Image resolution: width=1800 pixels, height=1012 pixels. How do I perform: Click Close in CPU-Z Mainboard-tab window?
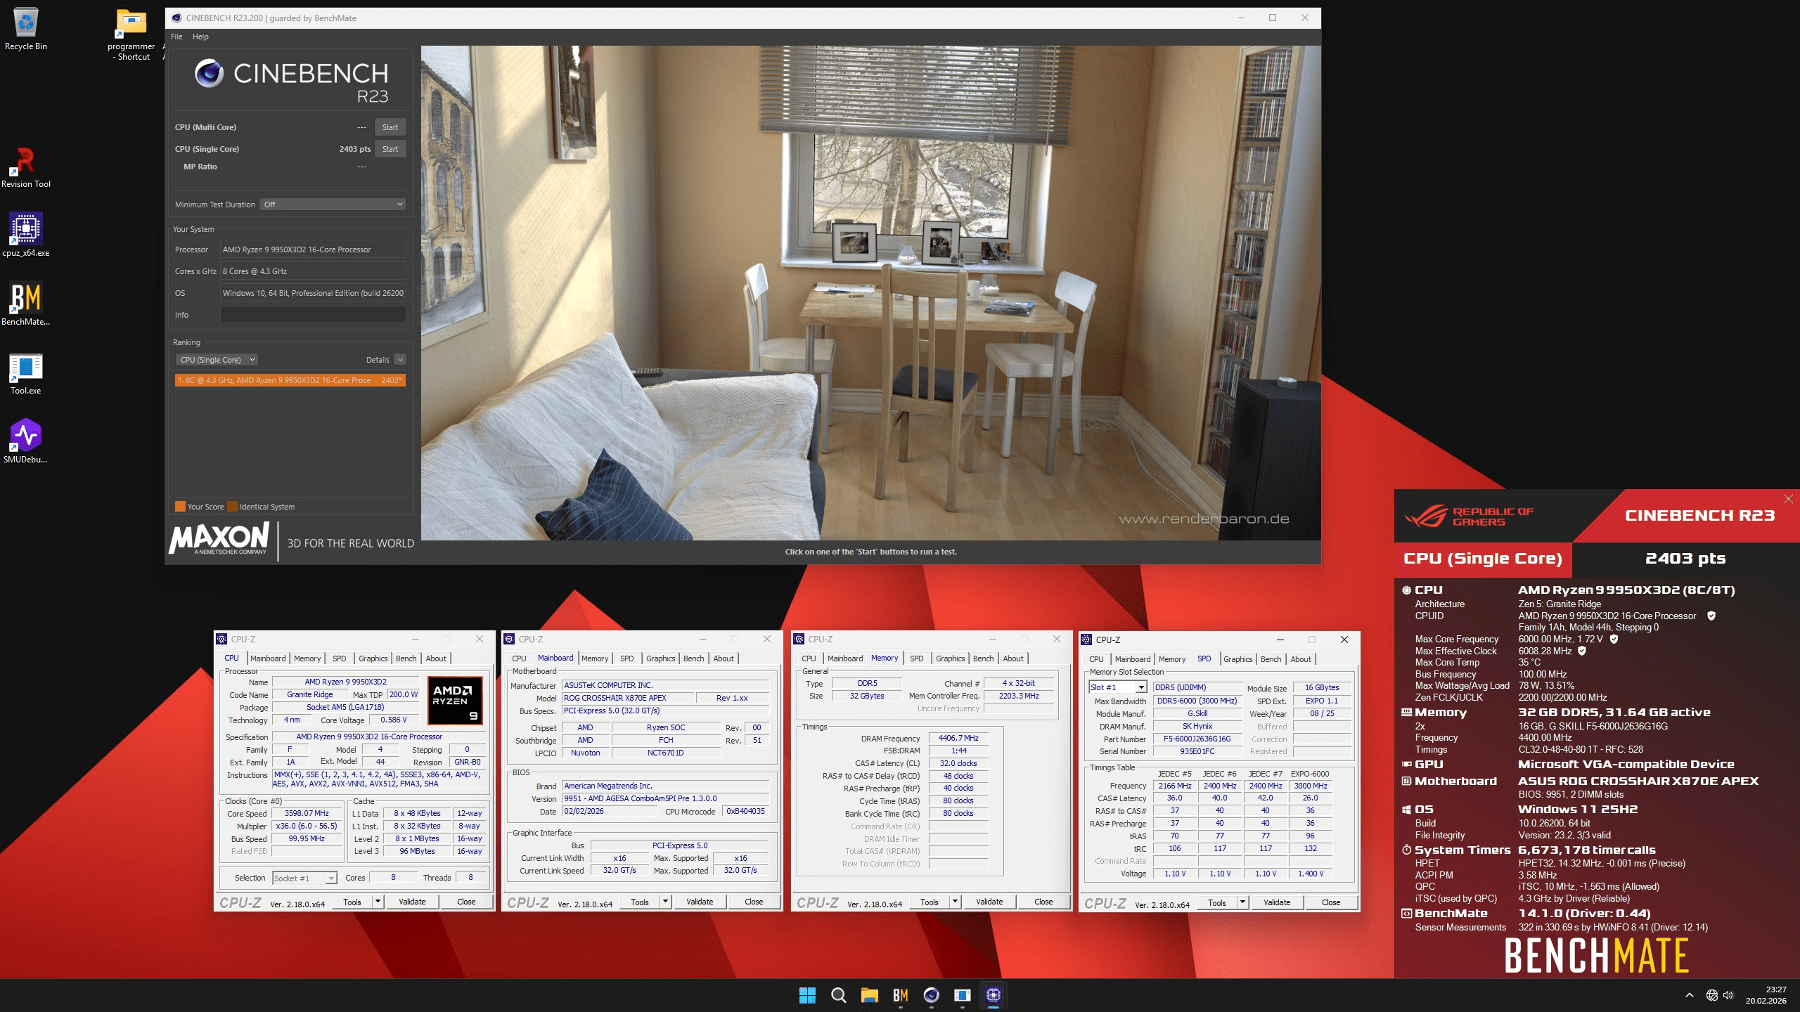pyautogui.click(x=754, y=902)
